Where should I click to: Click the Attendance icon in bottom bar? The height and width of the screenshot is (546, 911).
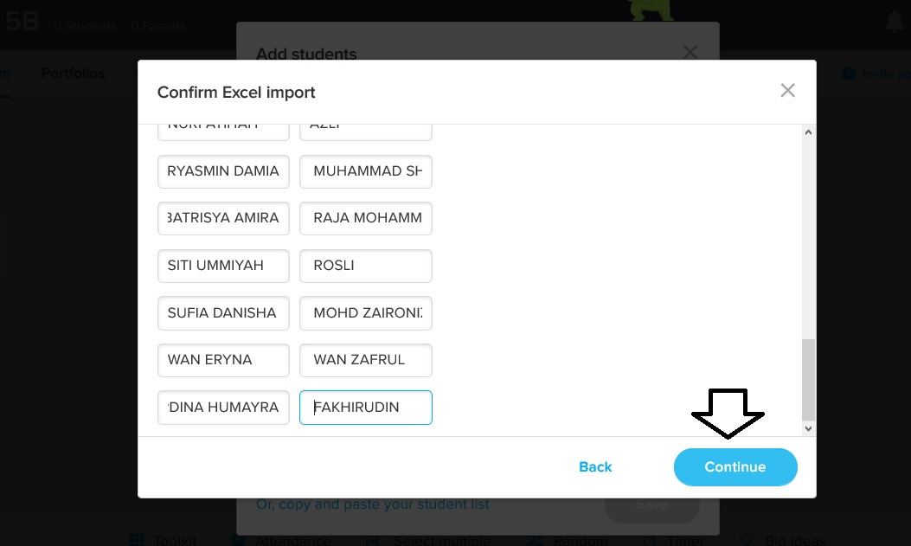pyautogui.click(x=238, y=540)
